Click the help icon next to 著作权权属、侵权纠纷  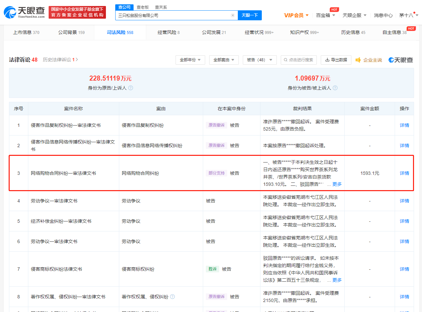tap(172, 297)
